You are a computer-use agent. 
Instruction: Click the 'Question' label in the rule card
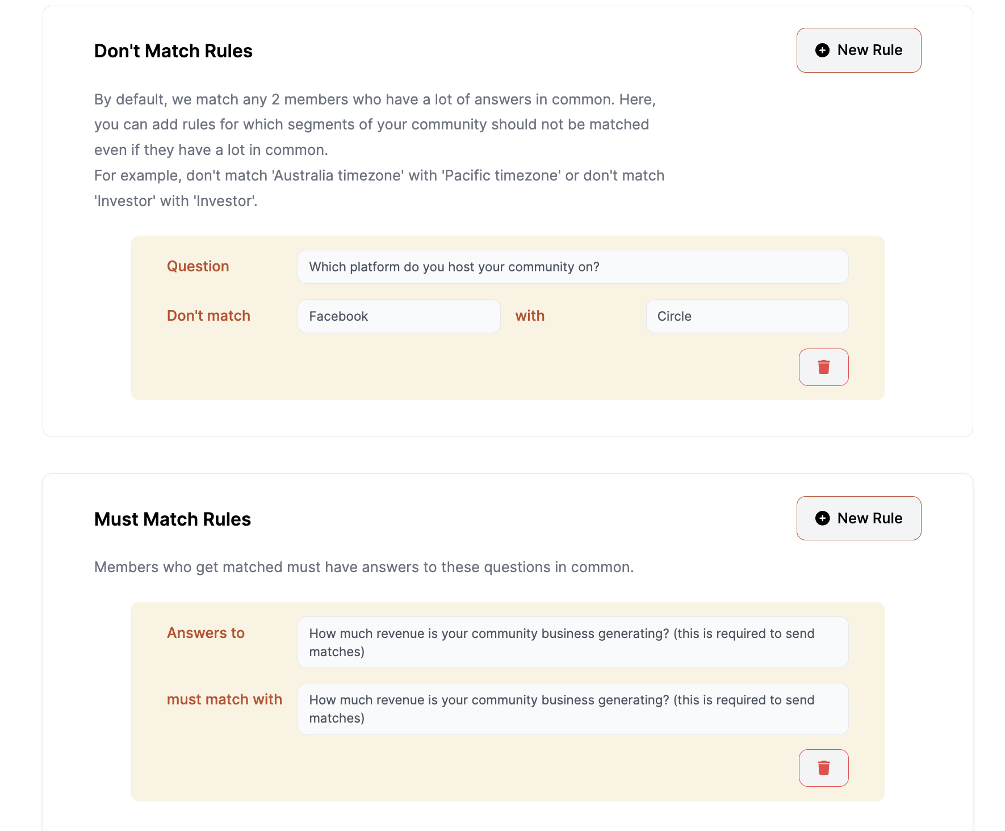[x=198, y=266]
